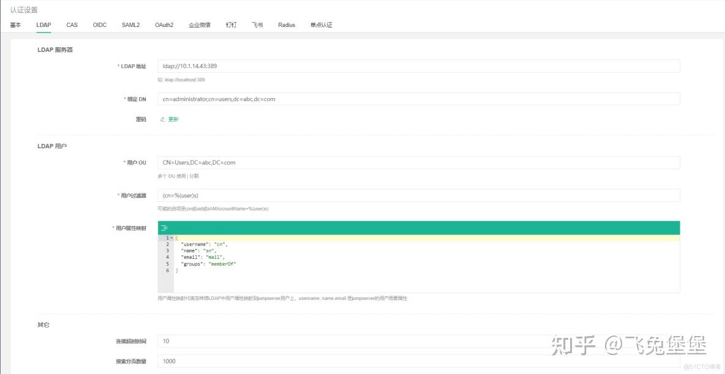Click the "username": "cn" line in editor
Image resolution: width=725 pixels, height=374 pixels.
point(205,244)
